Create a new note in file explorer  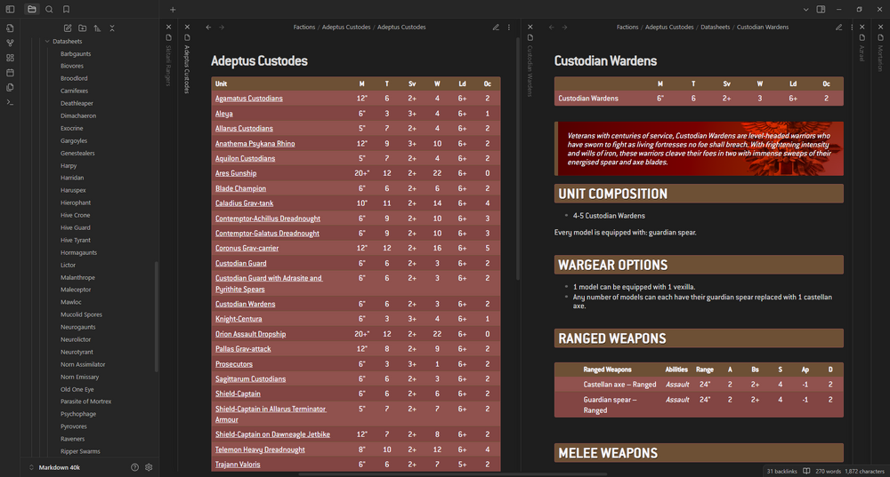(68, 28)
